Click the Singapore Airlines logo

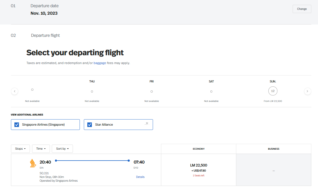(x=33, y=163)
